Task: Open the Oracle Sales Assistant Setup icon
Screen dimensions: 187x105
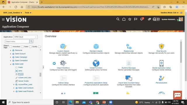Action: pos(129,78)
